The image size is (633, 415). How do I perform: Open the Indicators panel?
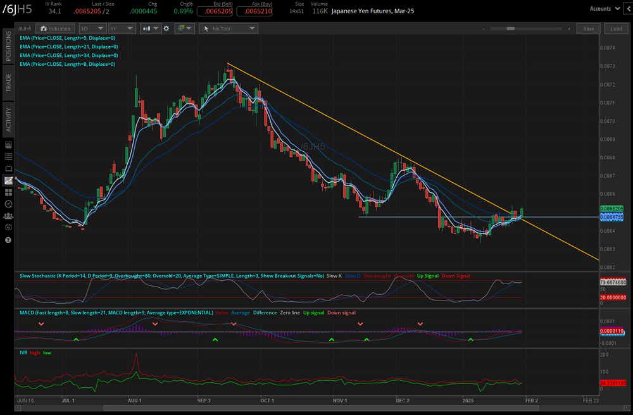click(55, 28)
